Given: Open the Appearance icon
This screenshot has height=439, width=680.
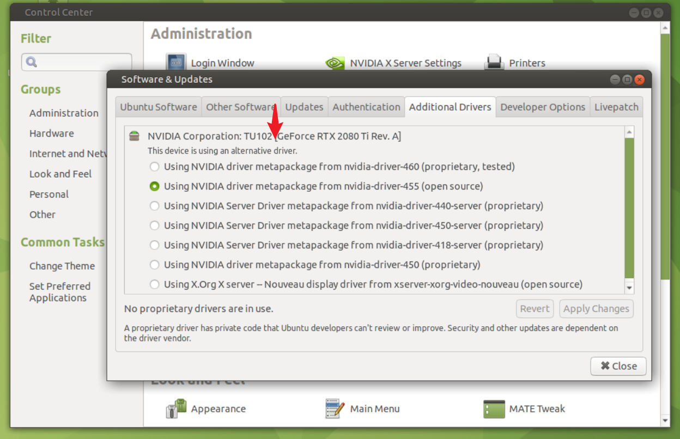Looking at the screenshot, I should [176, 408].
